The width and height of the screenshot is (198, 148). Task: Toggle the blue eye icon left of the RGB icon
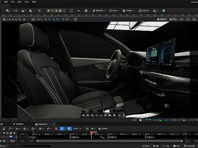coord(154,120)
